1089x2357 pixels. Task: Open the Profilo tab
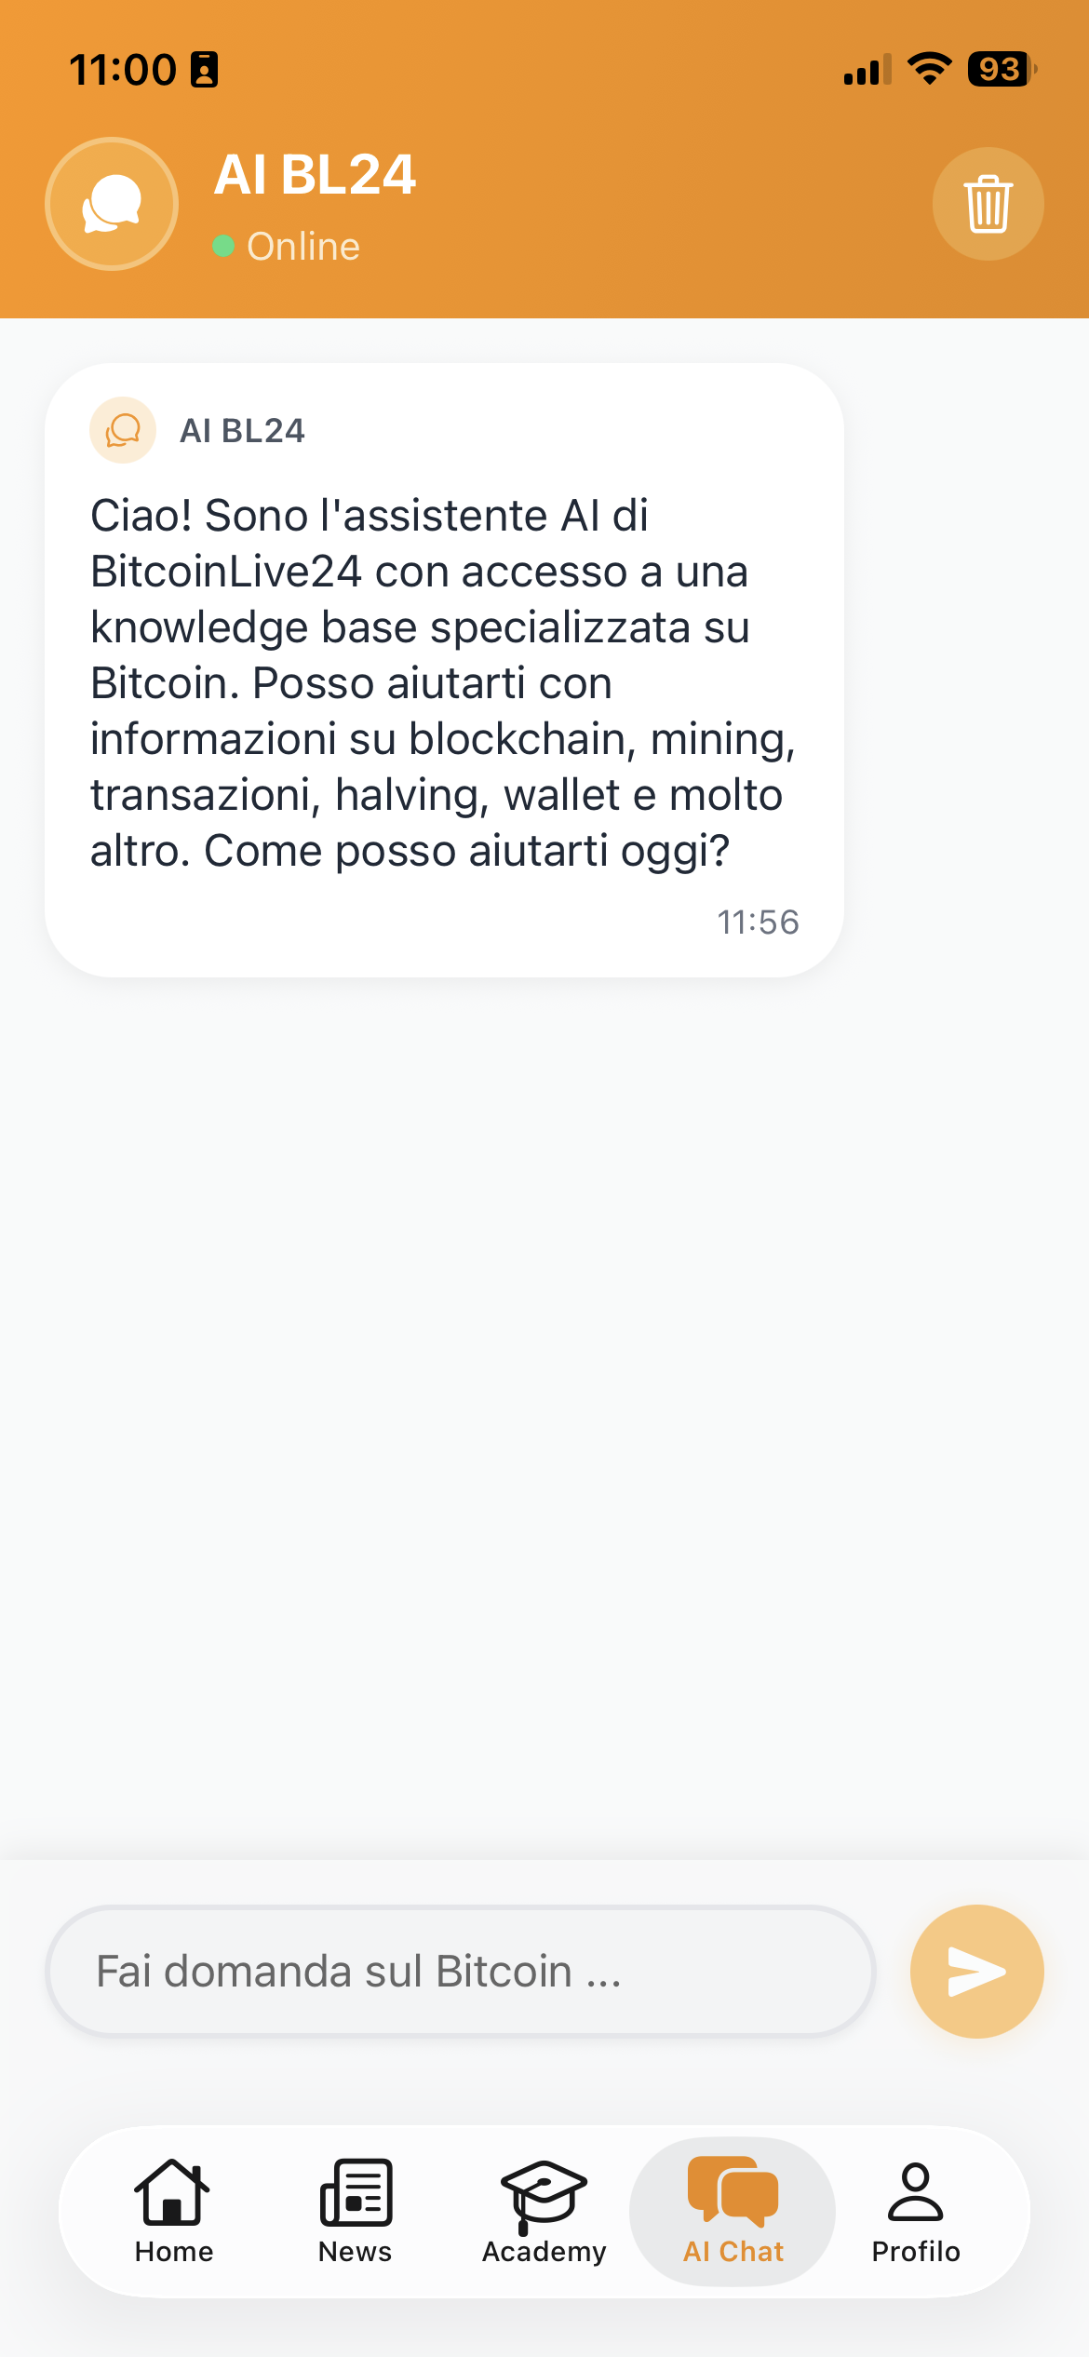(x=916, y=2211)
